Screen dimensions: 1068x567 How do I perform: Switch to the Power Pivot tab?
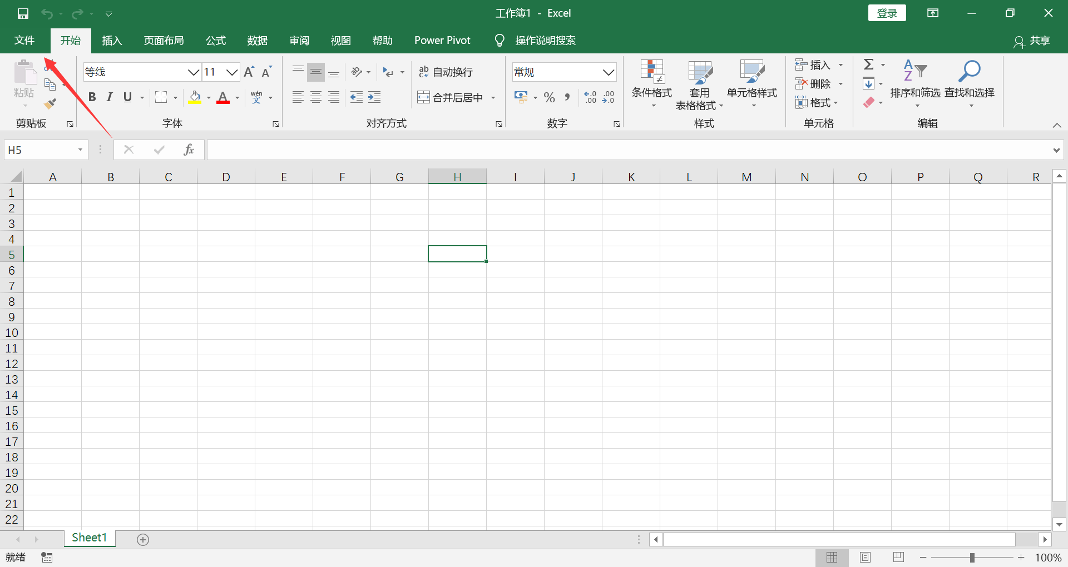tap(442, 41)
